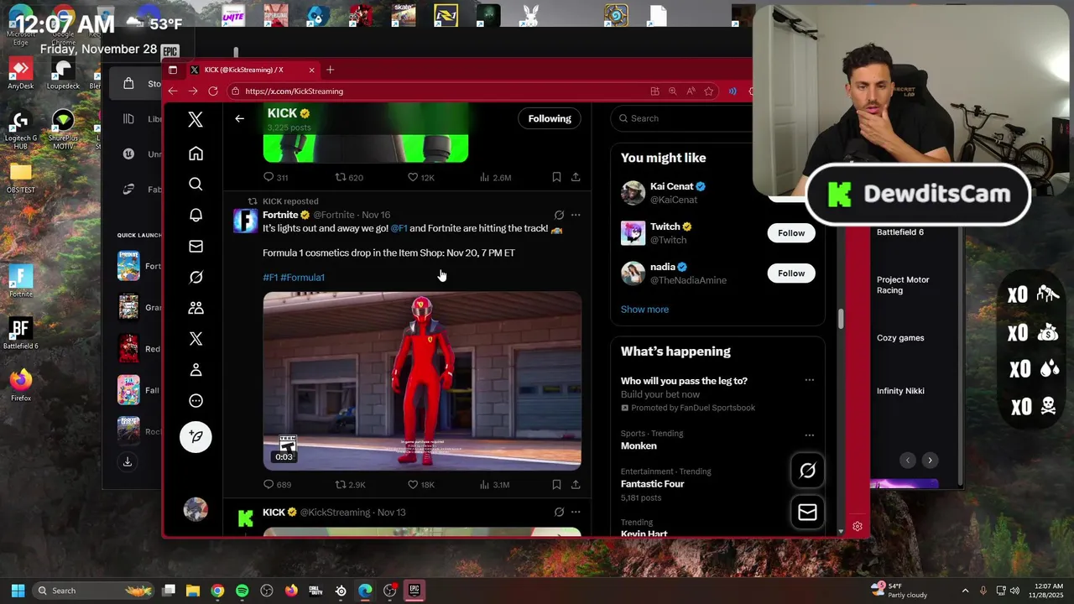Refresh the x.com page
The height and width of the screenshot is (604, 1074).
213,91
